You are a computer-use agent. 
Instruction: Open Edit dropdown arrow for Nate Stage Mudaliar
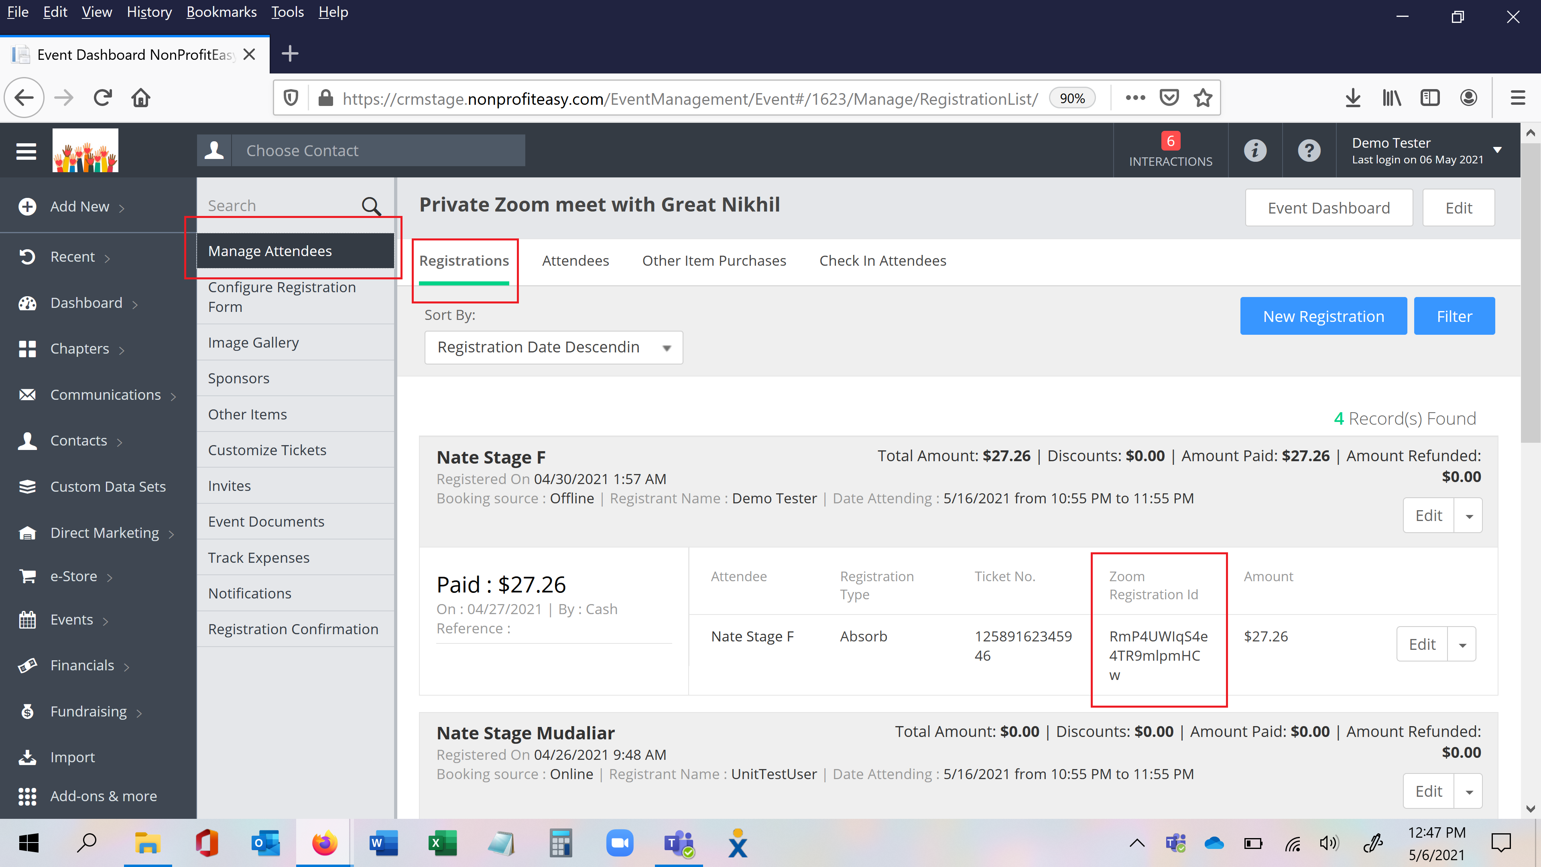(x=1469, y=792)
